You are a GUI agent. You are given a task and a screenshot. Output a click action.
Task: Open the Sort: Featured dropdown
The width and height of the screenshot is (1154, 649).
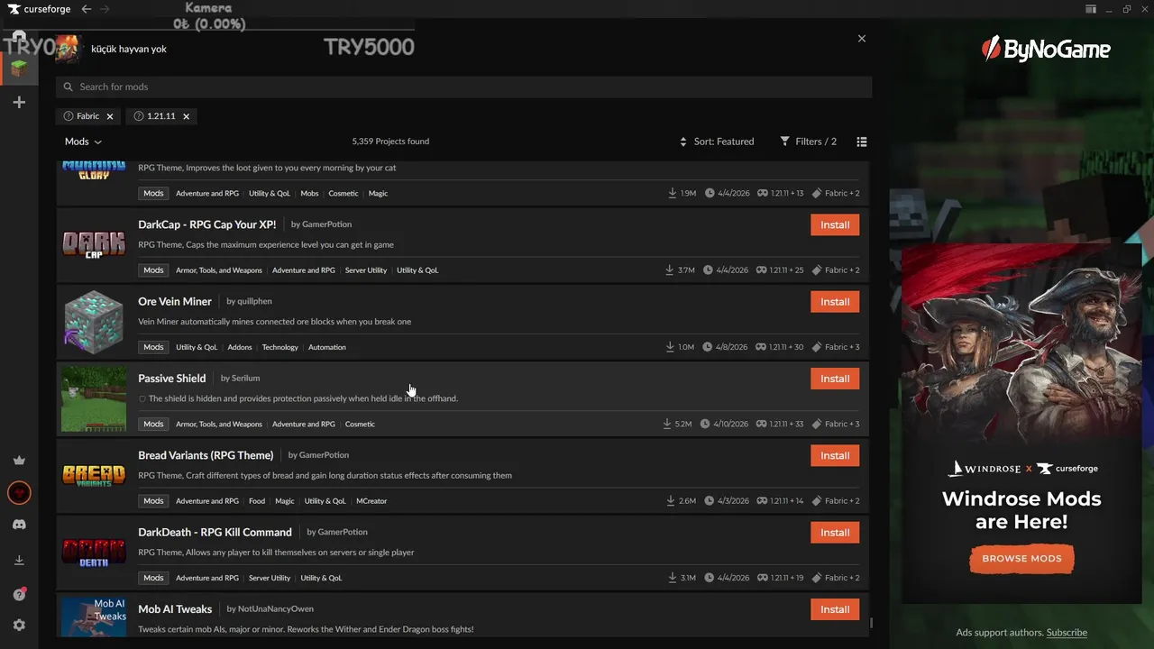[717, 142]
